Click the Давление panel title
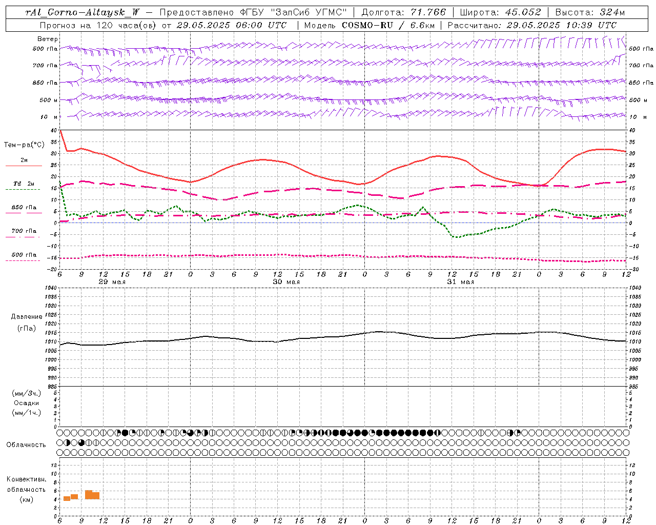Viewport: 656px width, 525px height. pos(27,316)
